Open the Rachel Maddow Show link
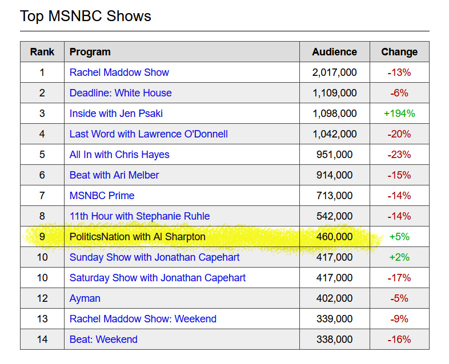This screenshot has width=449, height=364. pos(119,72)
